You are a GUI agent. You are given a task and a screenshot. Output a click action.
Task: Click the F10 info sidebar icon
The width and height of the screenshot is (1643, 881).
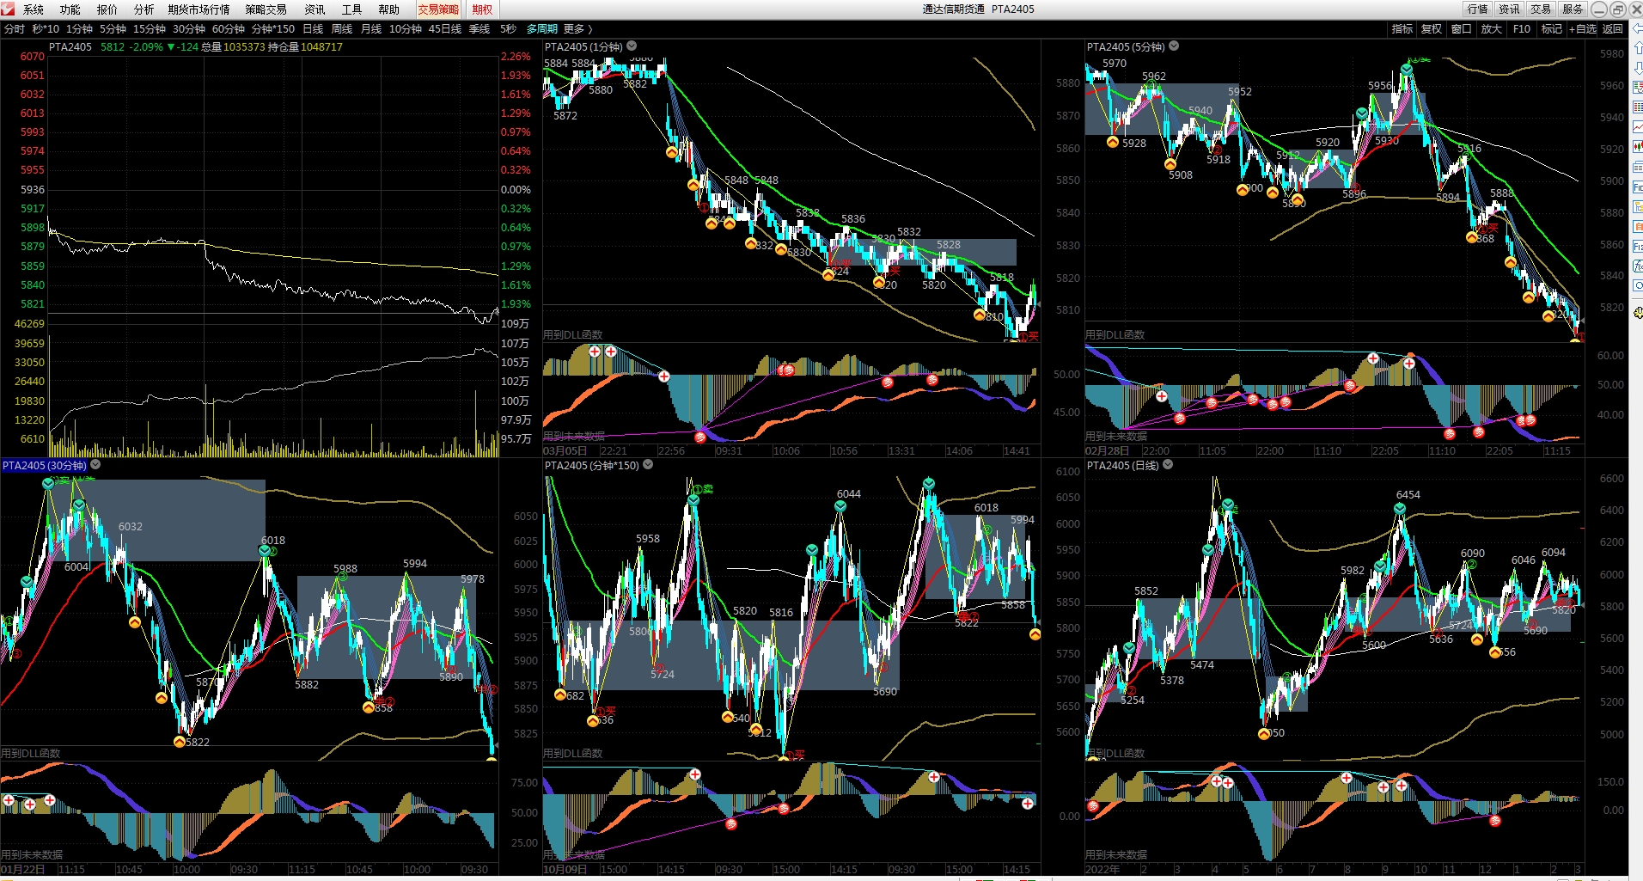[x=1637, y=187]
